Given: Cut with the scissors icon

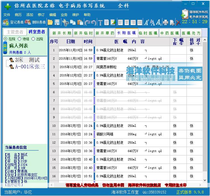Looking at the screenshot, I should 66,22.
